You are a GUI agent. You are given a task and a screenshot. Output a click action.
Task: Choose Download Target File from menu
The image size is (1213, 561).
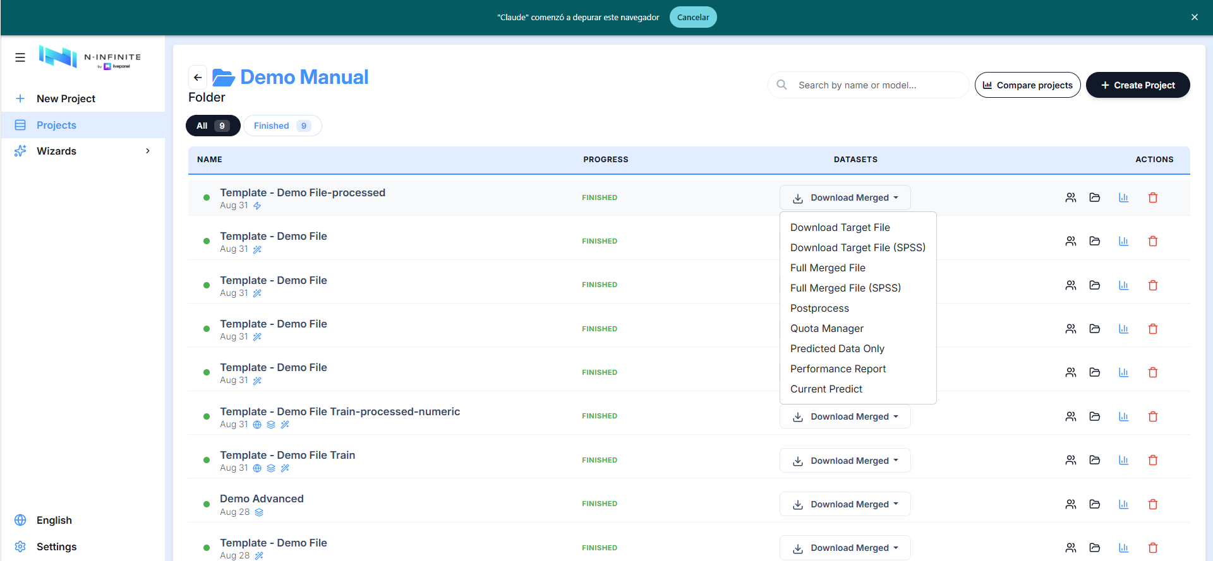click(x=840, y=227)
